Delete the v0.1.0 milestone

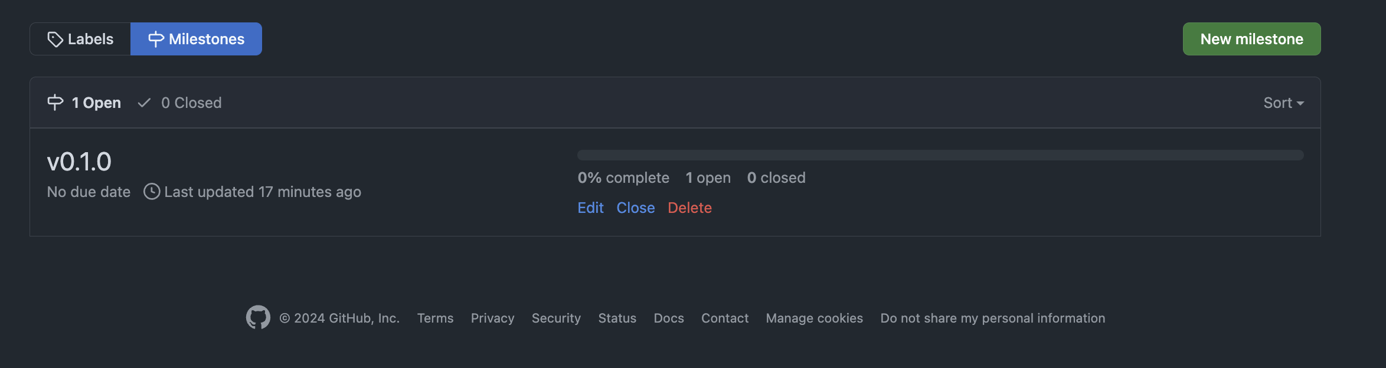(x=689, y=208)
